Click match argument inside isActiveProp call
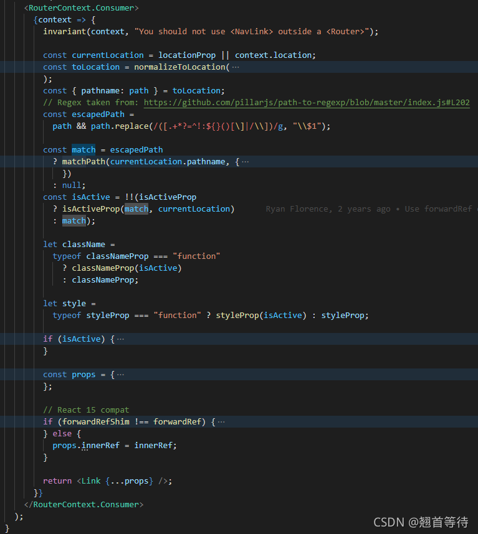The image size is (478, 534). [136, 209]
